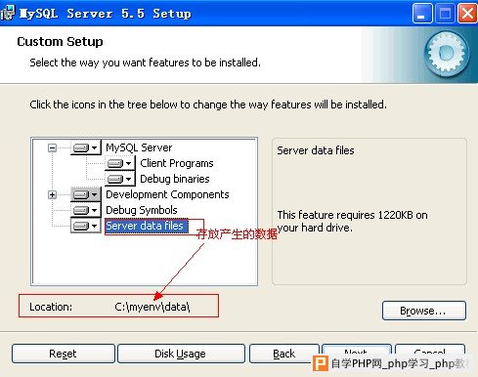Select MySQL Server label in feature tree
This screenshot has width=478, height=377.
(x=139, y=147)
